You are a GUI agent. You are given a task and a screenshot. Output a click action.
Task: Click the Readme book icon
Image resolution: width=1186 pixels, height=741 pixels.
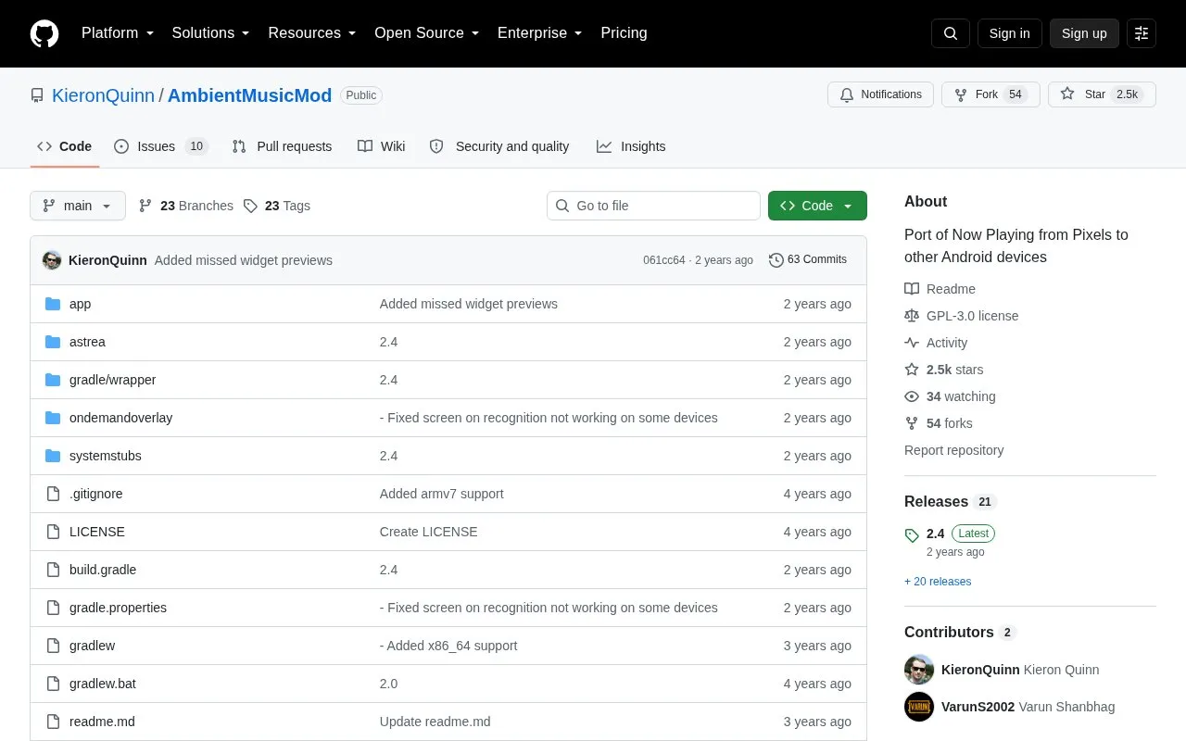tap(912, 289)
